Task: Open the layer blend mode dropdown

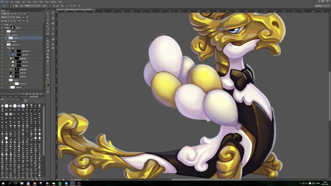Action: coord(8,17)
